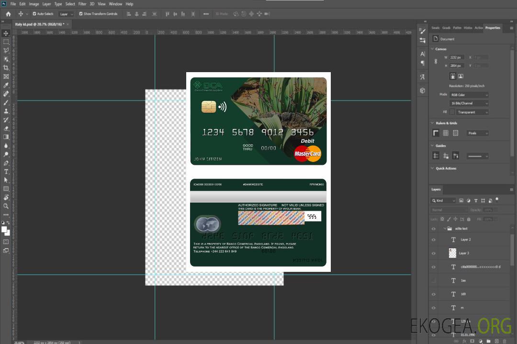Open the 3D panel cube icon

tap(422, 90)
